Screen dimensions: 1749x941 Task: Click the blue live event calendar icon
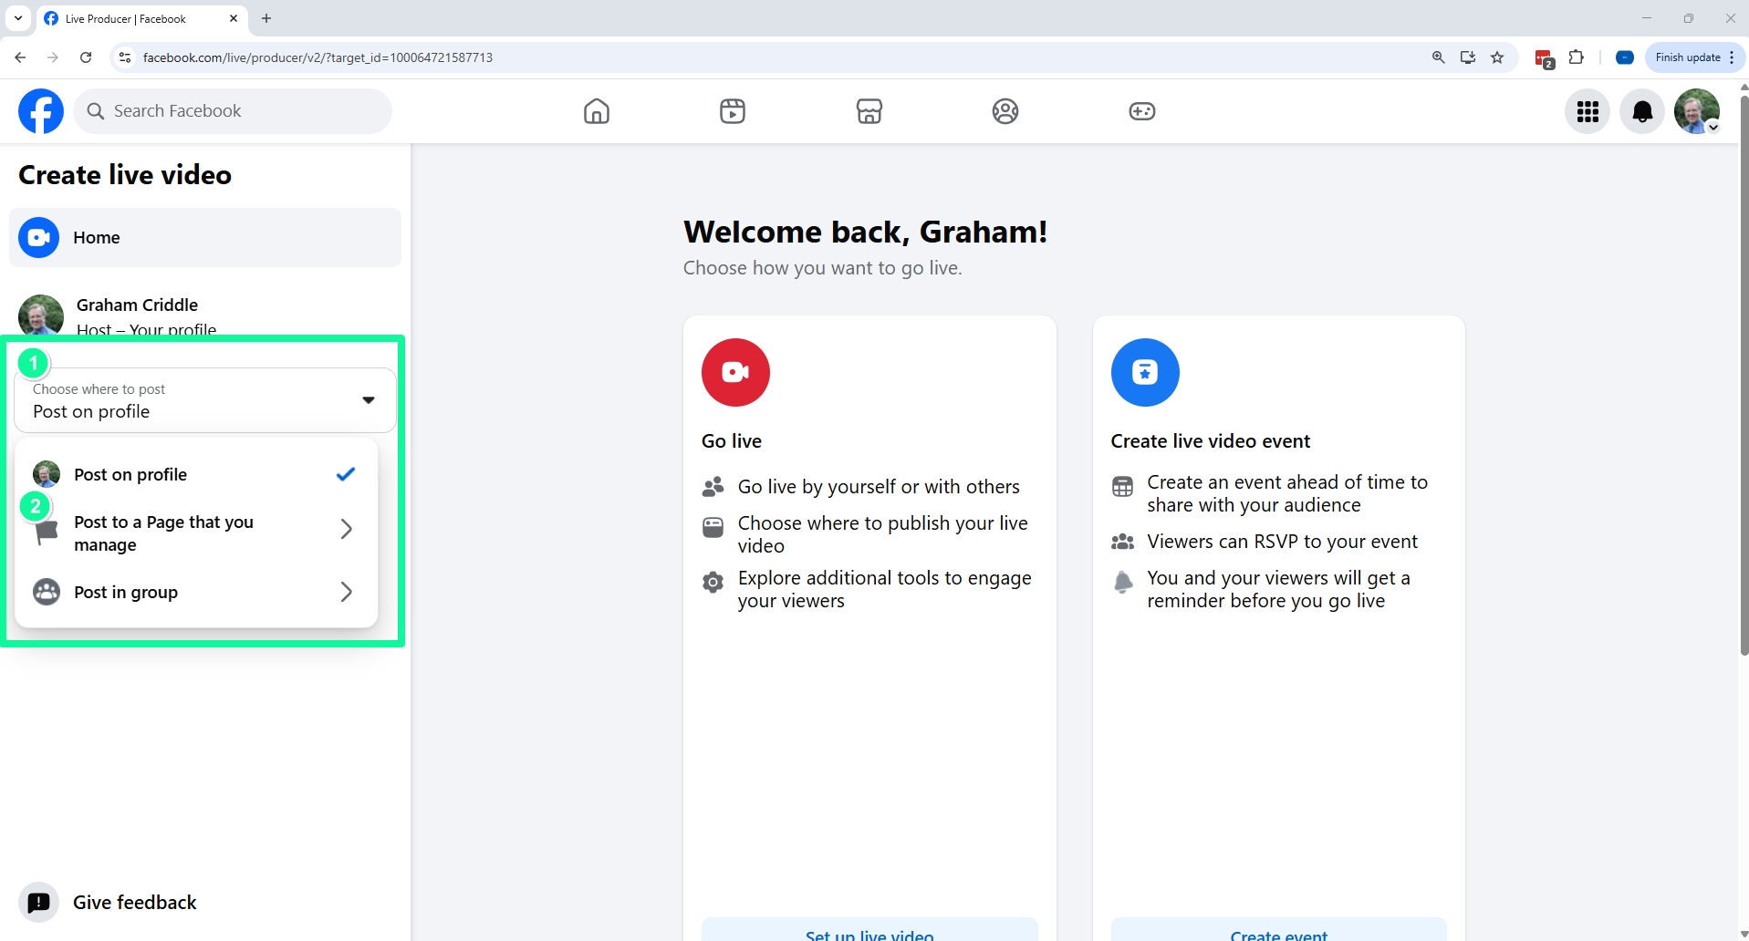pos(1145,372)
